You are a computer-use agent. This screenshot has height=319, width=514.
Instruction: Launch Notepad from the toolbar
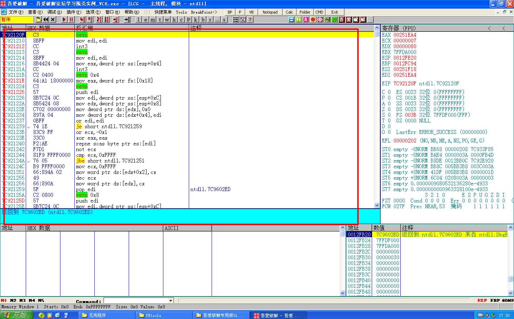[270, 12]
